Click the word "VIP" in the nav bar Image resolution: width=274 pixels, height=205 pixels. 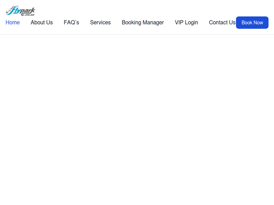179,23
